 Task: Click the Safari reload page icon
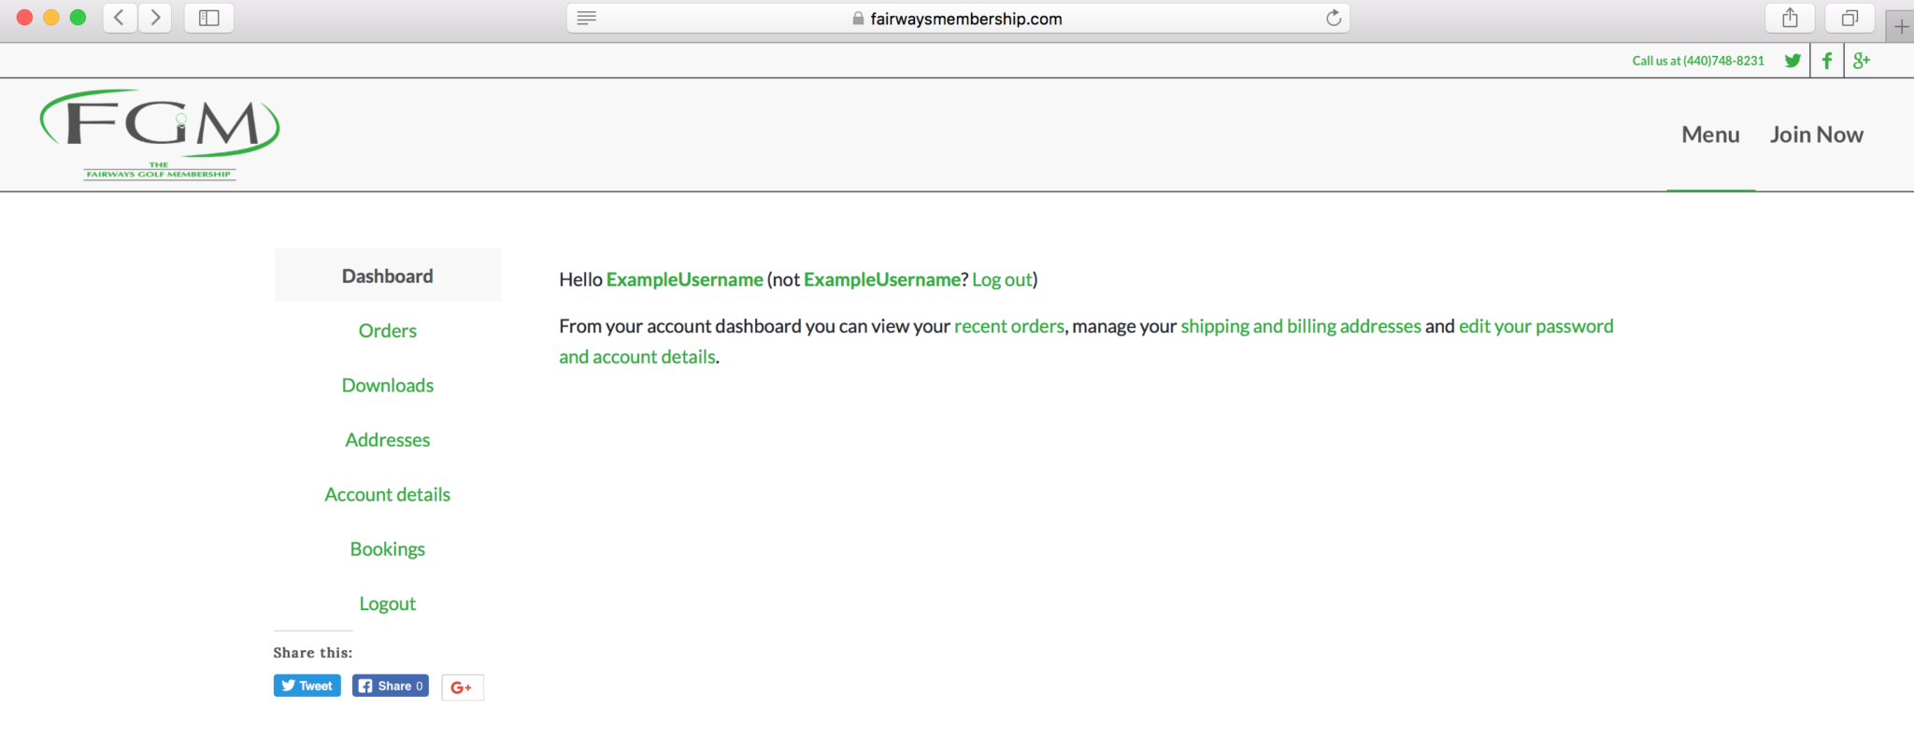(x=1334, y=18)
